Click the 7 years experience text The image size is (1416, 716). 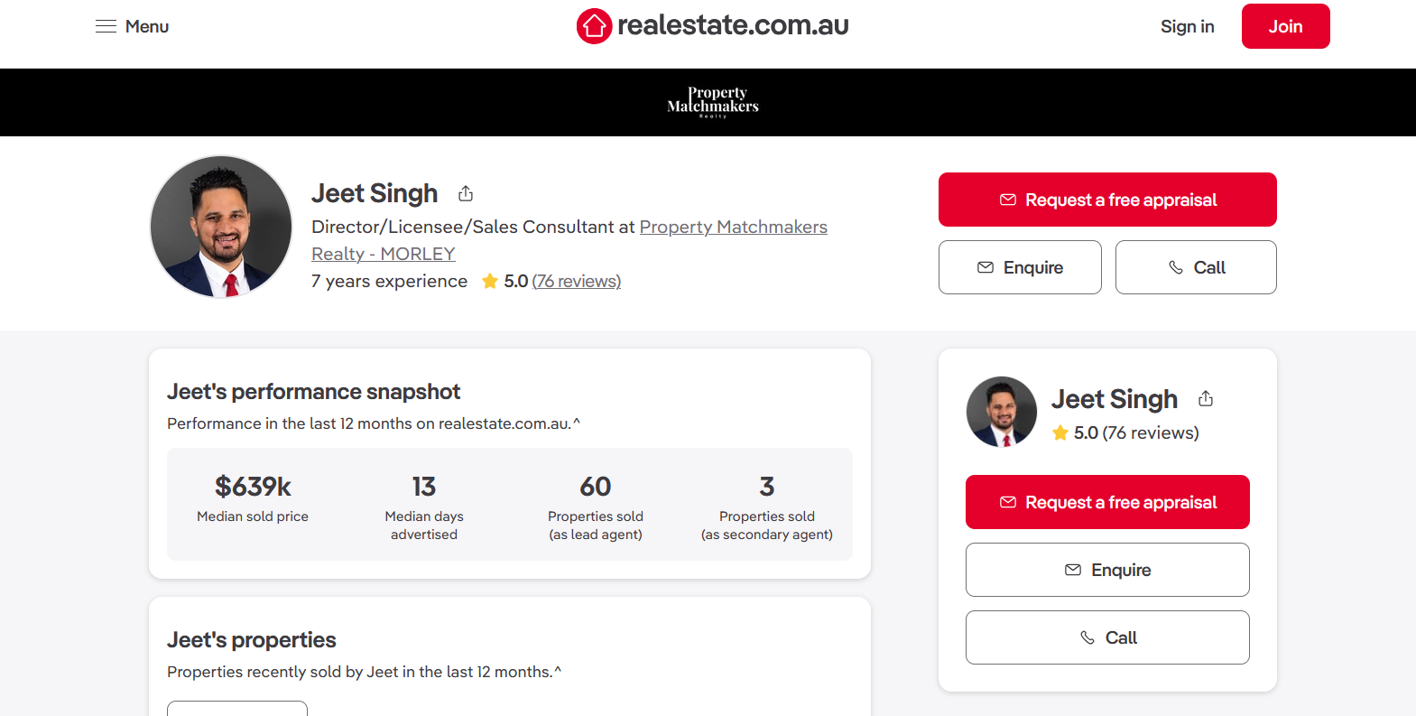click(389, 281)
